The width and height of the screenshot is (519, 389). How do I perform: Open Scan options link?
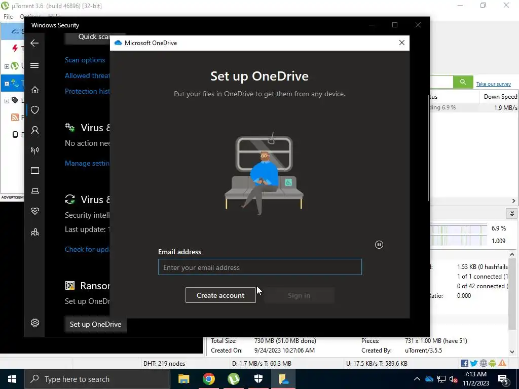[85, 60]
